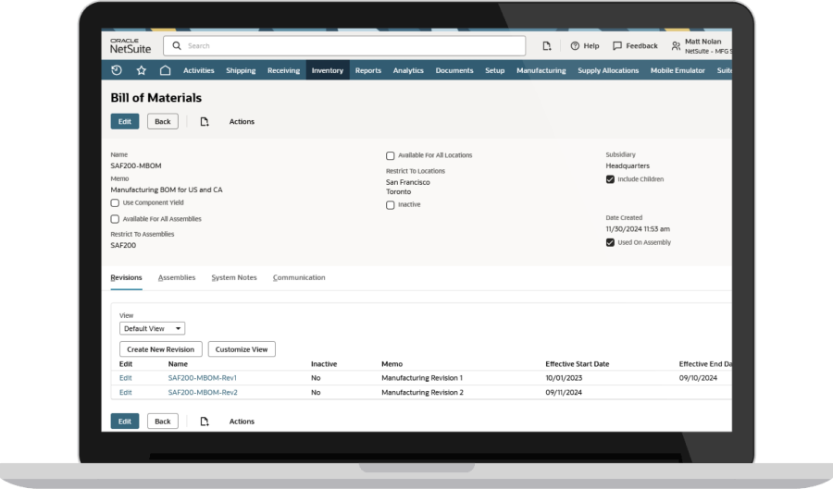The height and width of the screenshot is (489, 833).
Task: Open the Manufacturing menu in navigation bar
Action: [x=541, y=70]
